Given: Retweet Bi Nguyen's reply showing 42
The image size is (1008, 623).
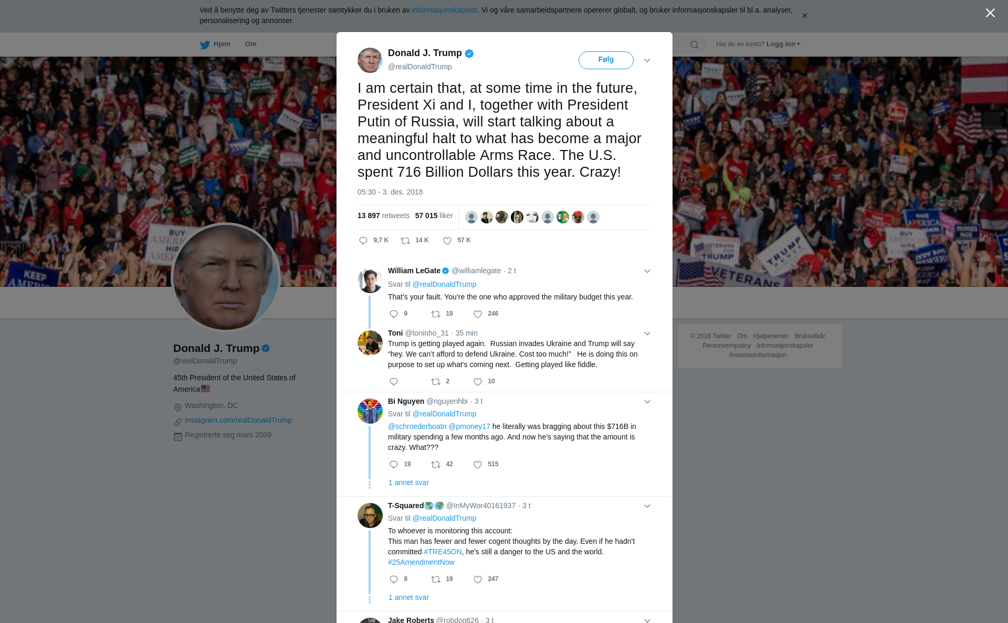Looking at the screenshot, I should (x=436, y=465).
